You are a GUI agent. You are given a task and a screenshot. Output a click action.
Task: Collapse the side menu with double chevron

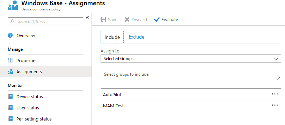pos(87,18)
